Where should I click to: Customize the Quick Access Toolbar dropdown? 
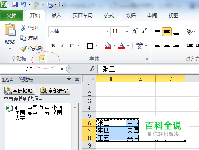point(63,5)
